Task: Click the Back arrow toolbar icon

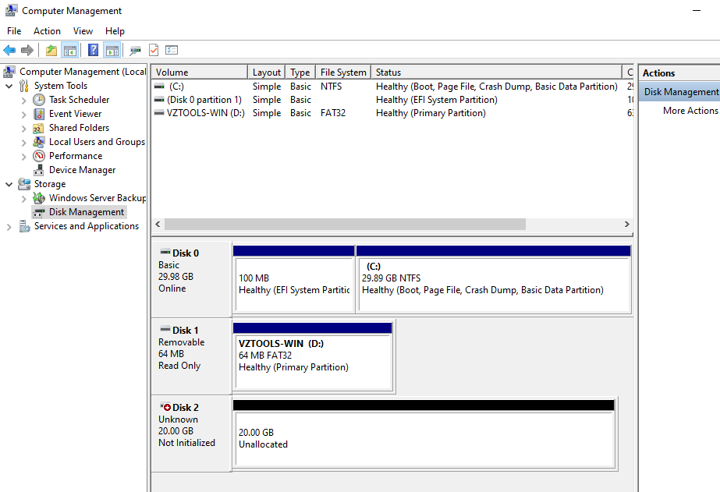Action: [9, 50]
